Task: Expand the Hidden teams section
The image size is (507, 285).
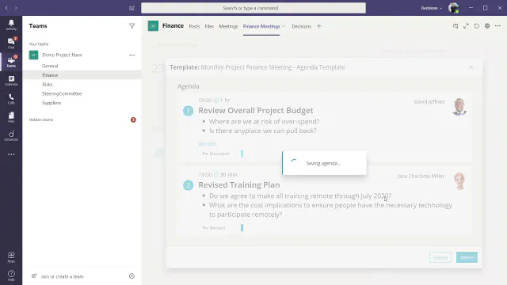Action: click(41, 120)
